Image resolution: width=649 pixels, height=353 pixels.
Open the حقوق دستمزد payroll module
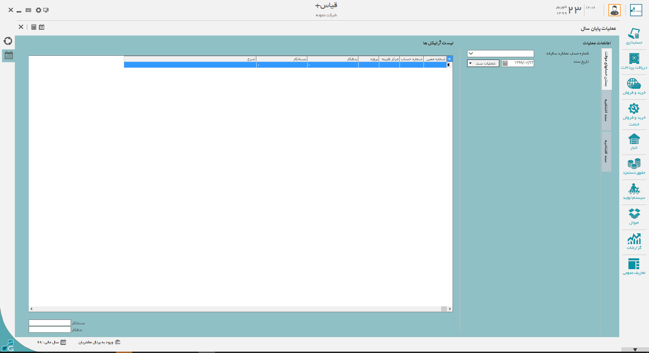pyautogui.click(x=634, y=167)
